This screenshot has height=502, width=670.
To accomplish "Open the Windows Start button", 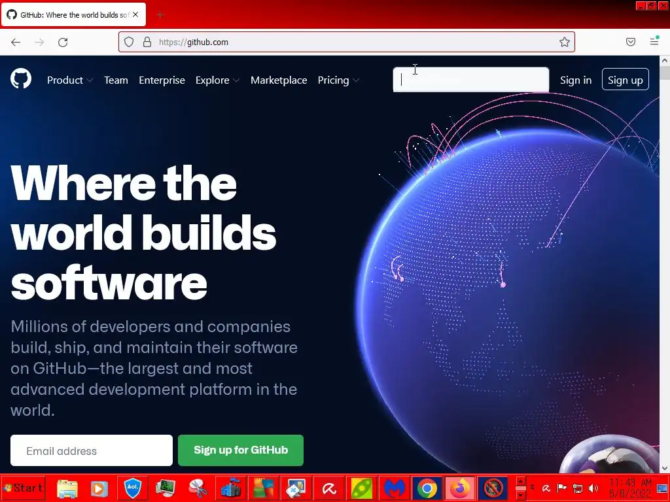I will coord(23,488).
